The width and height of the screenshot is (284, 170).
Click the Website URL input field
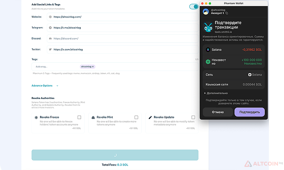pyautogui.click(x=123, y=17)
